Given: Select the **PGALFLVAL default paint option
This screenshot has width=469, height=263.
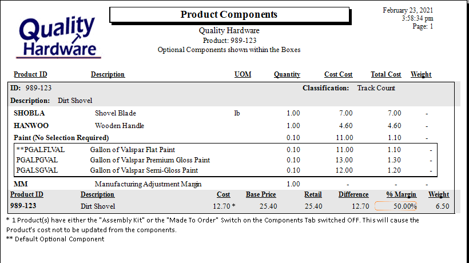Looking at the screenshot, I should [x=225, y=149].
